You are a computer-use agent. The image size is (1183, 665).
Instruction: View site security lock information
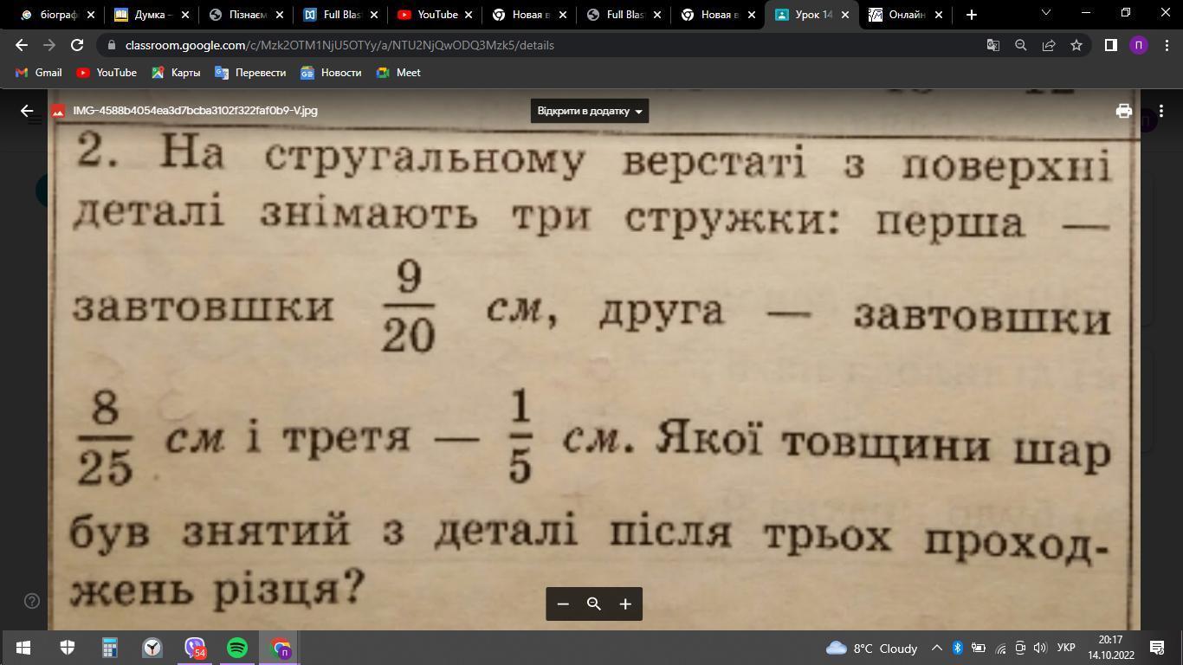[x=111, y=45]
